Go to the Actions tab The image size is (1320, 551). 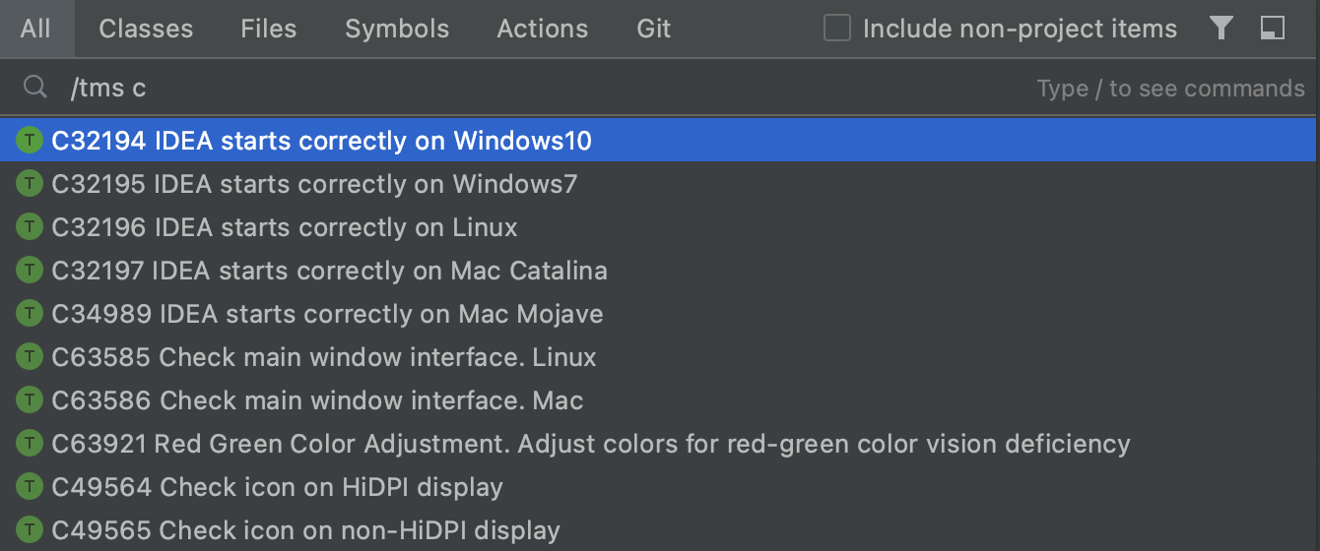[x=543, y=29]
